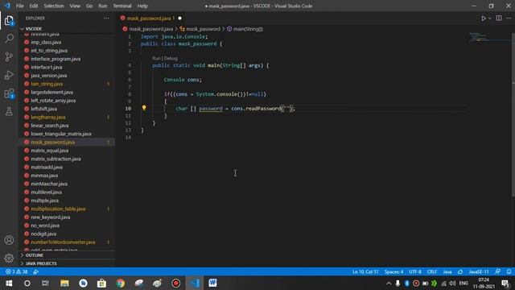Open Windows Start menu
Viewport: 515px width, 290px height.
[x=9, y=283]
